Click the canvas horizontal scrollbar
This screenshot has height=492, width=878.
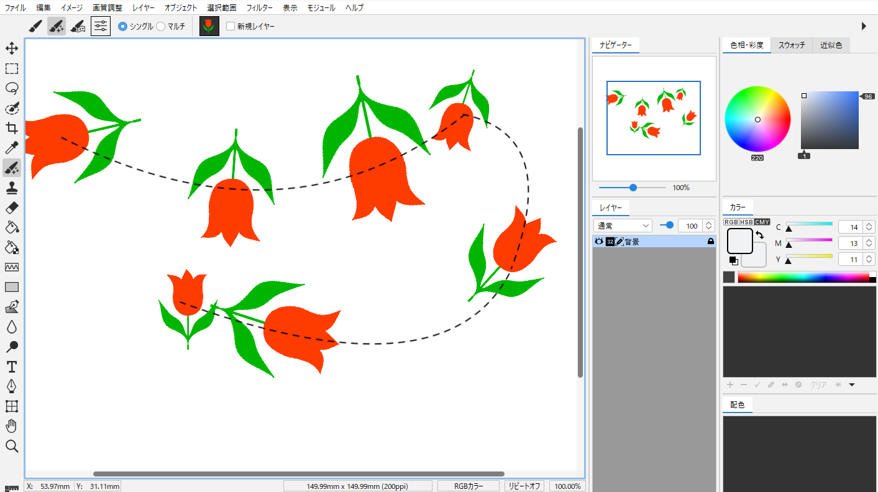tap(299, 474)
